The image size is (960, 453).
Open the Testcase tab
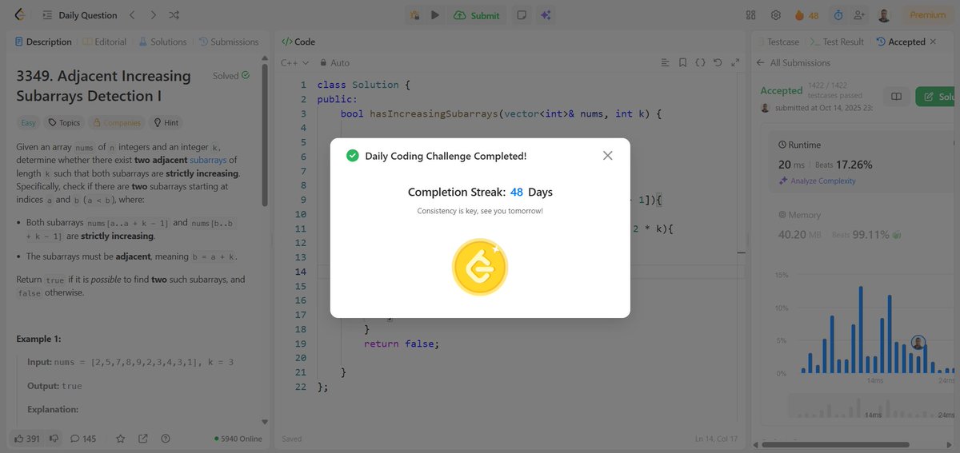pyautogui.click(x=777, y=42)
